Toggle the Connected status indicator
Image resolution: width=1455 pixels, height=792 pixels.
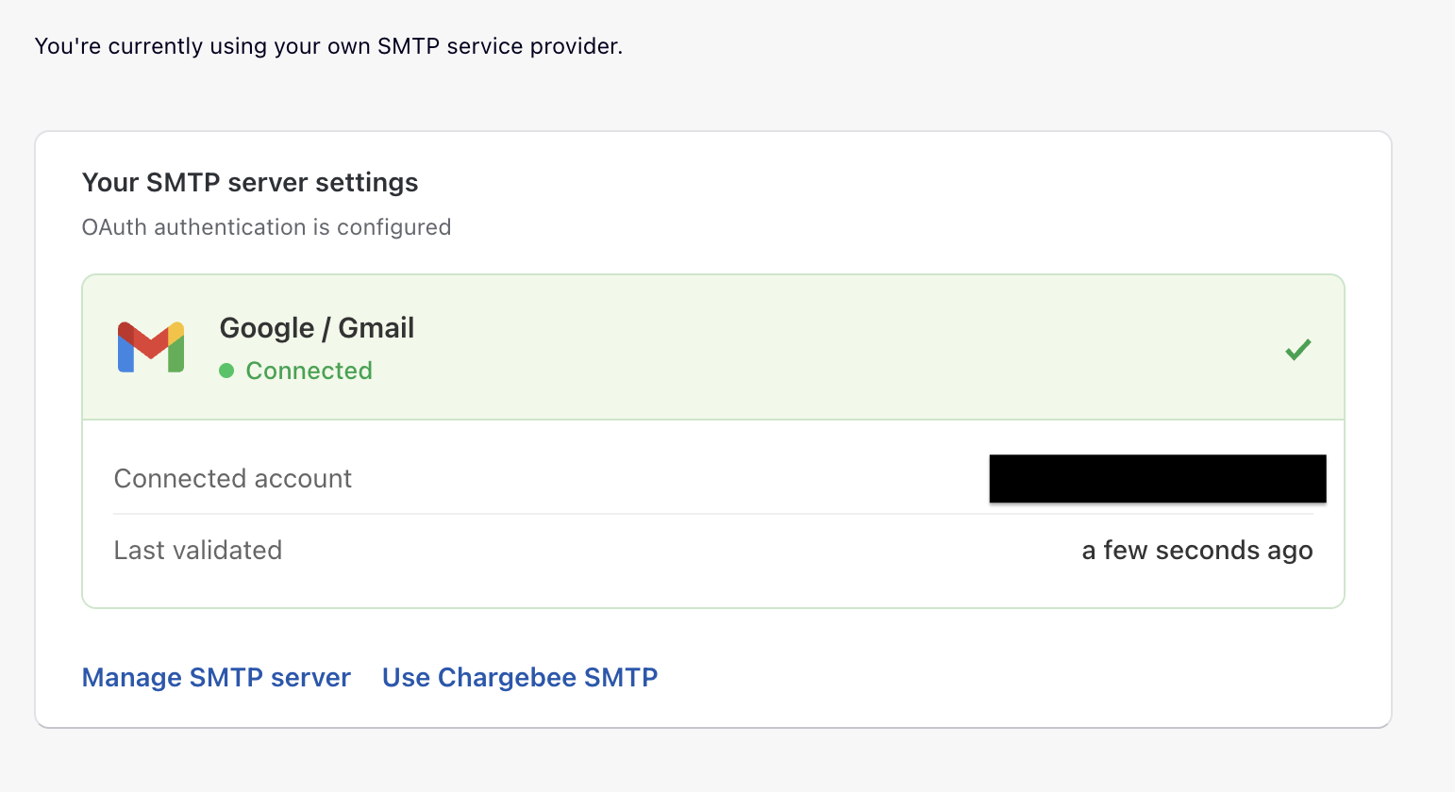(x=226, y=371)
